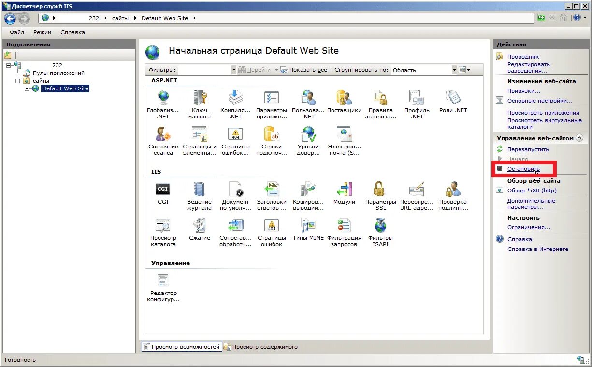This screenshot has height=367, width=592.
Task: Select Пулы приложений tree item
Action: pyautogui.click(x=58, y=73)
